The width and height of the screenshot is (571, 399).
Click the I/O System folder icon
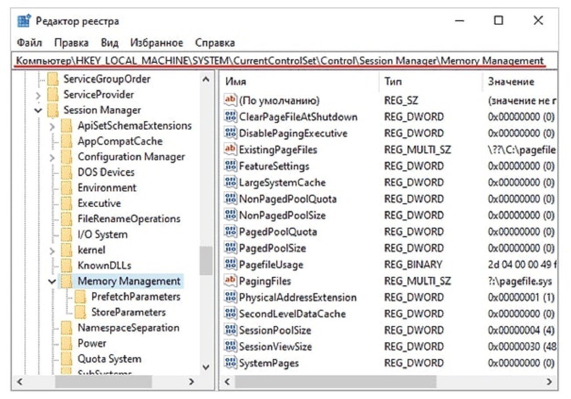click(x=66, y=235)
